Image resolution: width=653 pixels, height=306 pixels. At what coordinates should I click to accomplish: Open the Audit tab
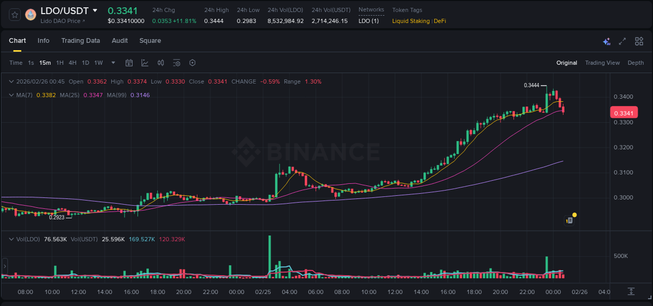pos(120,41)
